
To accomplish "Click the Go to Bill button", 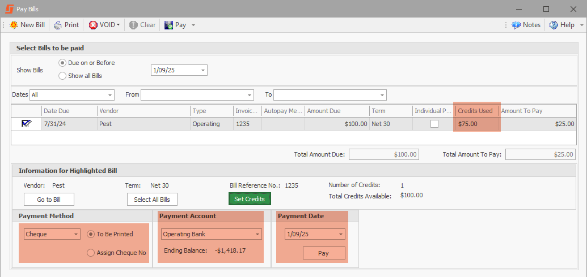I will pyautogui.click(x=49, y=200).
